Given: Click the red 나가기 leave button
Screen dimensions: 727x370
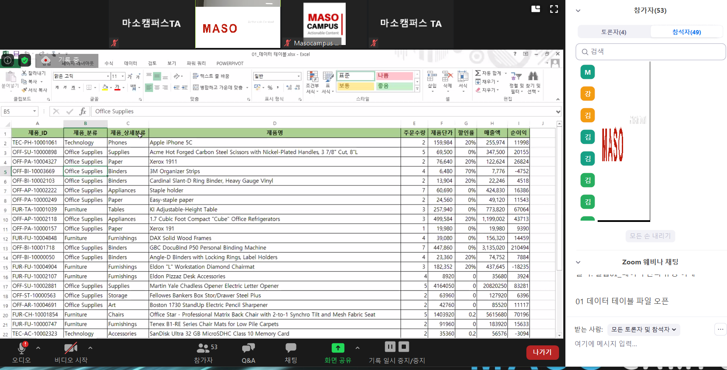Looking at the screenshot, I should (x=542, y=352).
